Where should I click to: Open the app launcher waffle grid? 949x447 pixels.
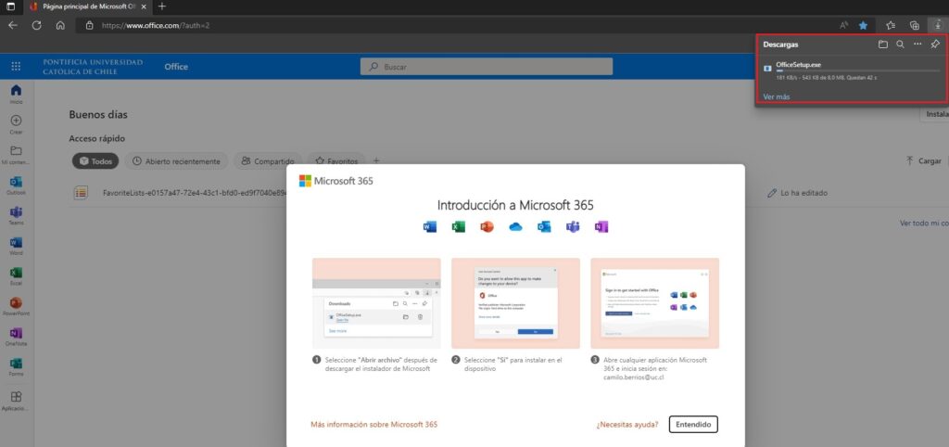[x=16, y=67]
